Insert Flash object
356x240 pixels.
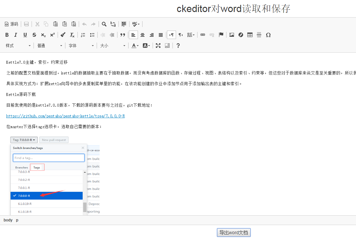click(x=241, y=35)
